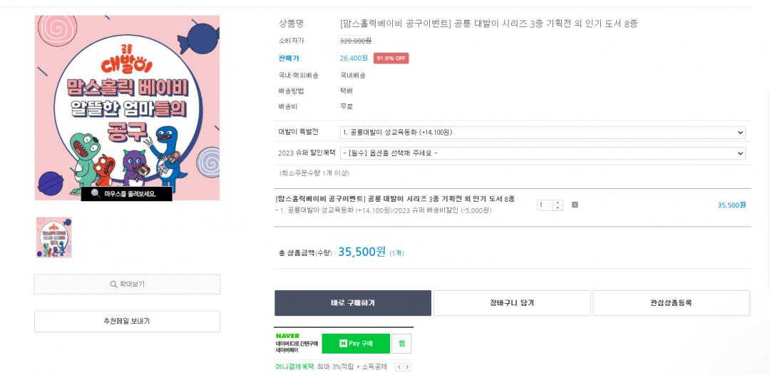Click the 머니결제혜택 benefit link
The image size is (770, 375).
coord(294,366)
